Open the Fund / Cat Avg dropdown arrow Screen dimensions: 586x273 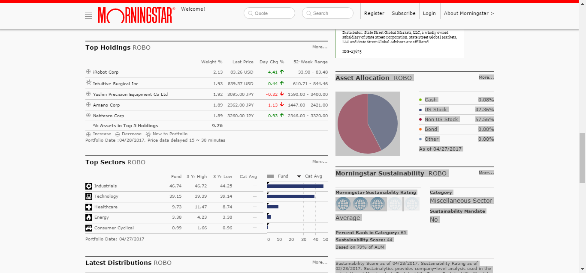(299, 176)
